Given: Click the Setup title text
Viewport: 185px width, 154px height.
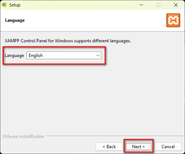Looking at the screenshot, I should tap(15, 5).
